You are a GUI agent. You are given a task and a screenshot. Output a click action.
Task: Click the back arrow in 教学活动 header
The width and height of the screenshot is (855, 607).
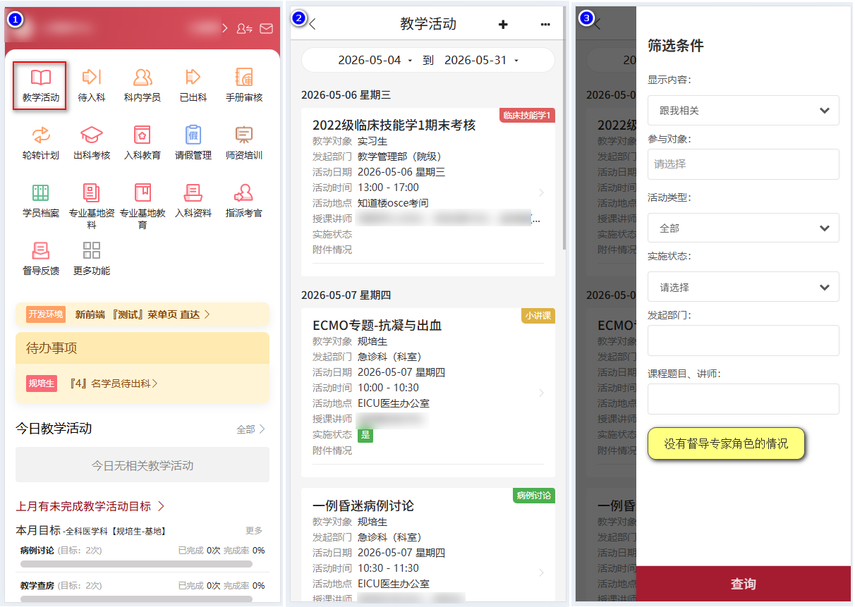click(313, 24)
